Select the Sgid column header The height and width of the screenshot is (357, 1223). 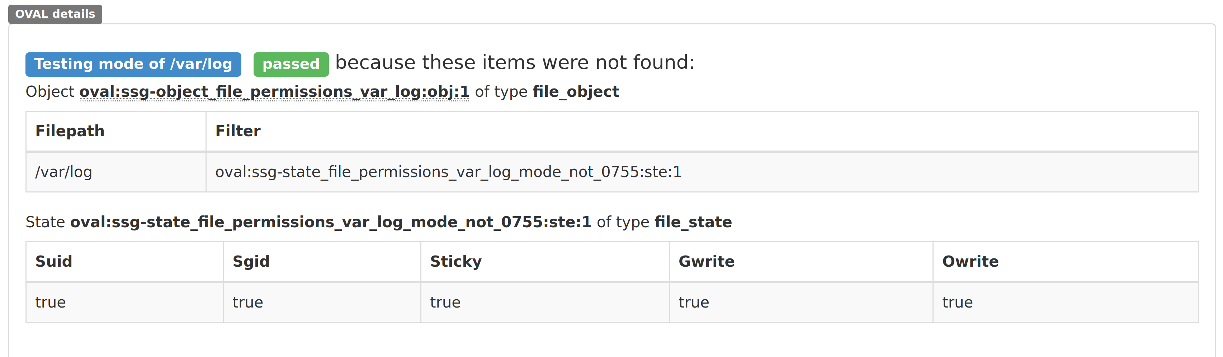[251, 261]
